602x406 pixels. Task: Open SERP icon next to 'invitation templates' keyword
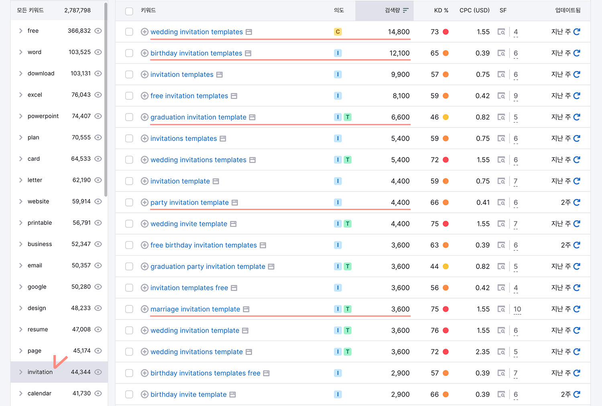[x=220, y=75]
